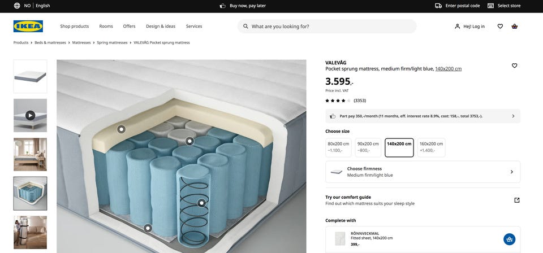Go to Spring mattresses breadcrumb

pyautogui.click(x=112, y=42)
